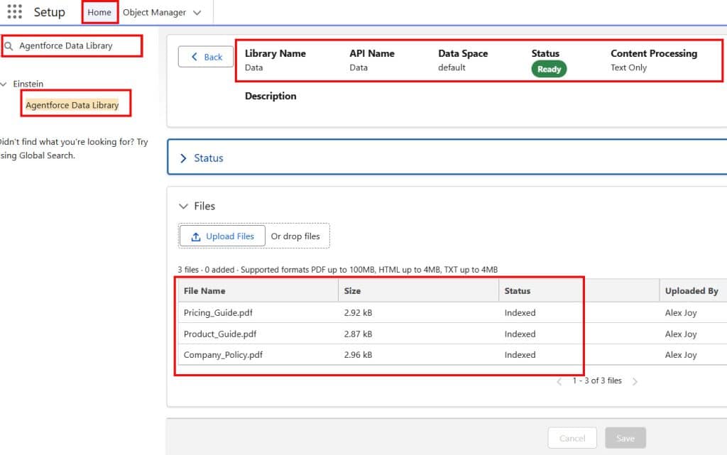Click the Or drop files zone
This screenshot has width=727, height=455.
click(295, 236)
